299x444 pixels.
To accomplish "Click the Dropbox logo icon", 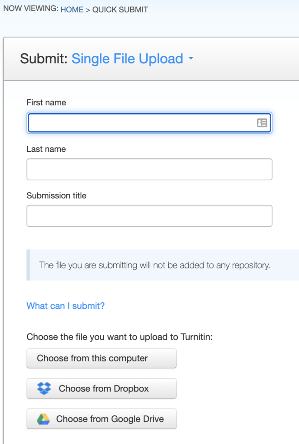I will pyautogui.click(x=44, y=388).
